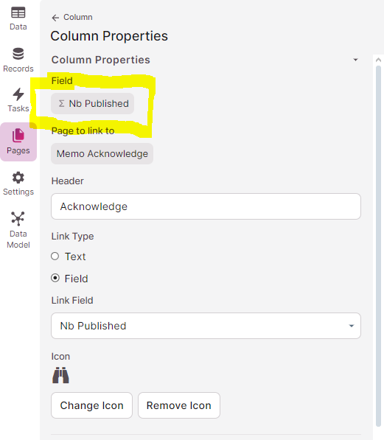Viewport: 384px width, 440px height.
Task: Open the Link Field dropdown
Action: (x=206, y=326)
